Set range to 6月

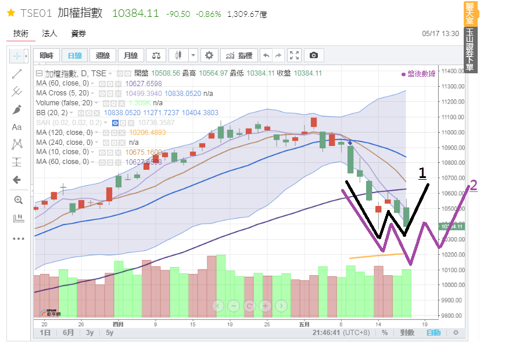[68, 333]
